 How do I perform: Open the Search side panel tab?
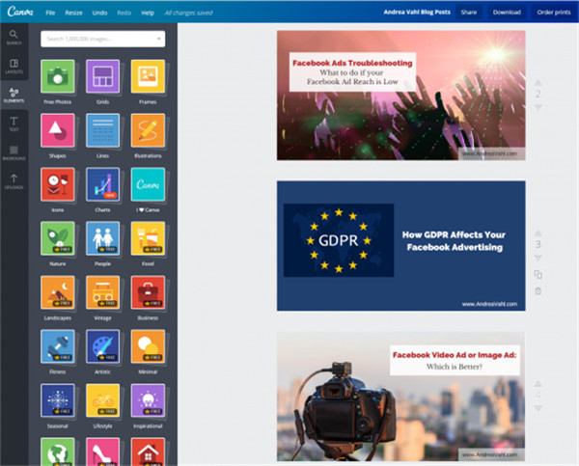point(14,38)
